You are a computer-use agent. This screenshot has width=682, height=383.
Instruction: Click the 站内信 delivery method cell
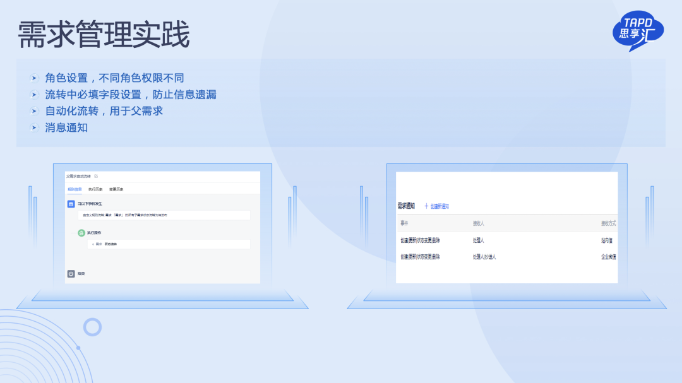[607, 240]
